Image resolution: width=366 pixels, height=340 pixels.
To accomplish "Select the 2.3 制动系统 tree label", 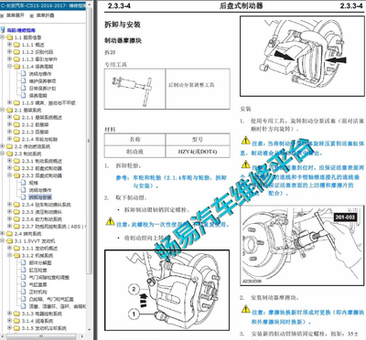I will coord(27,154).
